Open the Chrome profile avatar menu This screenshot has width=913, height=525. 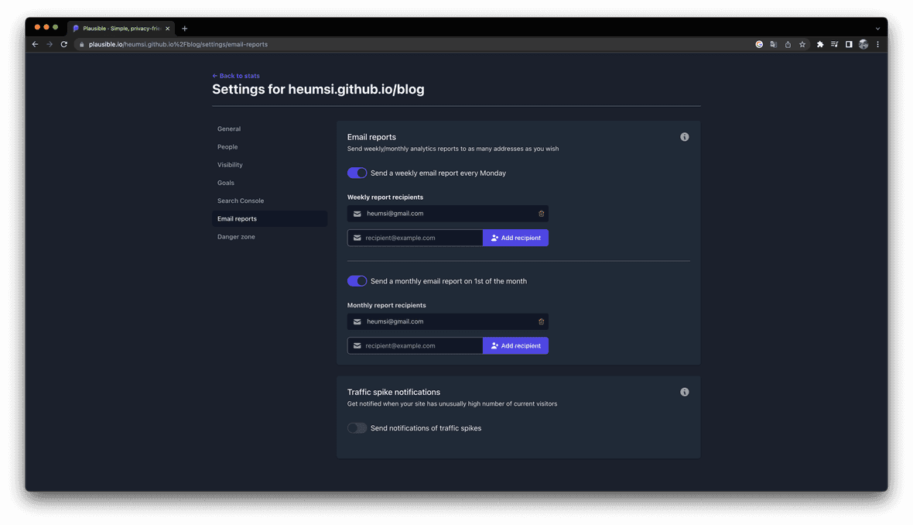(x=863, y=45)
